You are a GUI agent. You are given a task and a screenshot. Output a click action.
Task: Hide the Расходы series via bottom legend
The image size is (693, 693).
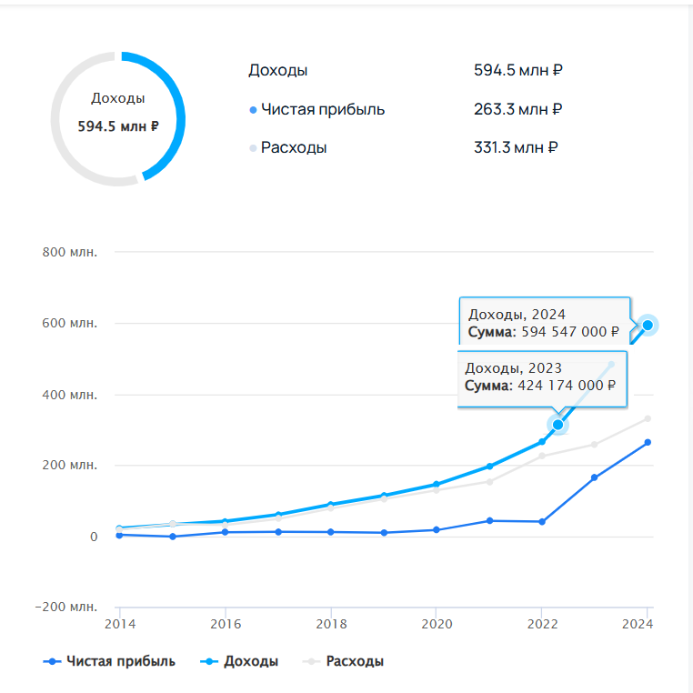(x=343, y=661)
